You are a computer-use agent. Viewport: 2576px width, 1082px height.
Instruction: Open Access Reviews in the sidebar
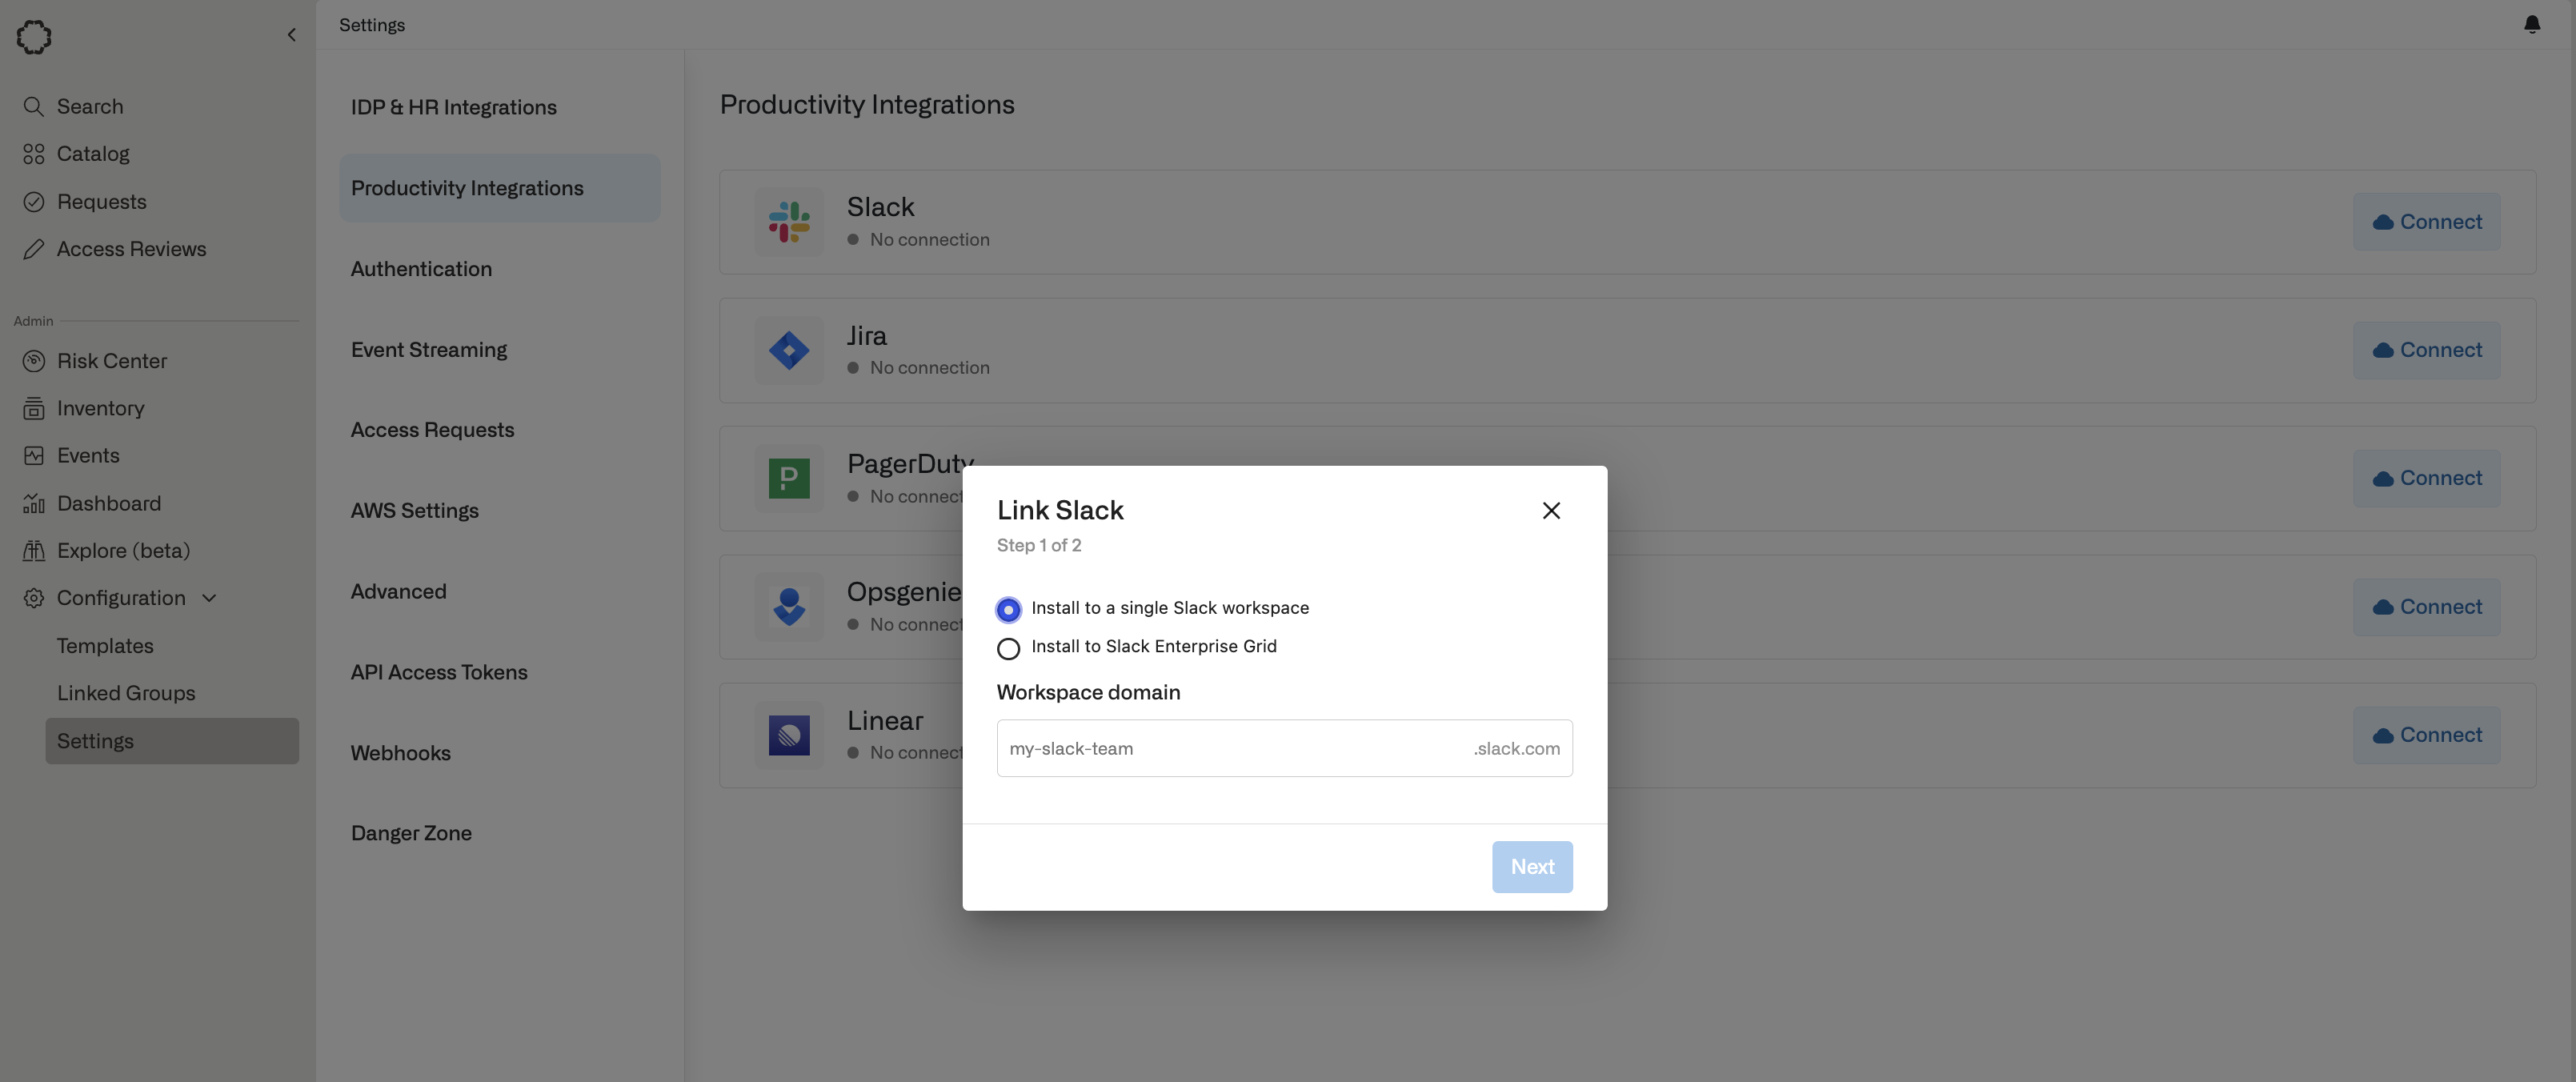point(131,249)
